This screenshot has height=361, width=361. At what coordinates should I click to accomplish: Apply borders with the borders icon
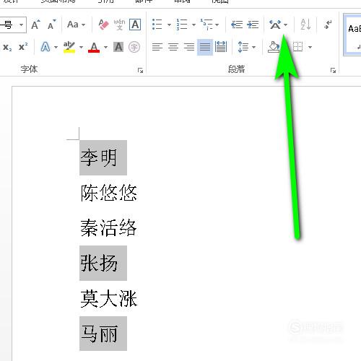click(x=297, y=47)
